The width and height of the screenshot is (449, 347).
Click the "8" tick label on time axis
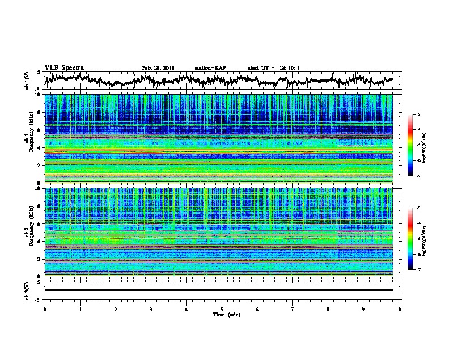pos(328,309)
